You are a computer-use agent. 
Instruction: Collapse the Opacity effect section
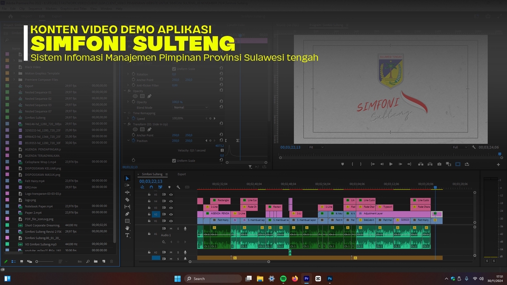click(125, 91)
